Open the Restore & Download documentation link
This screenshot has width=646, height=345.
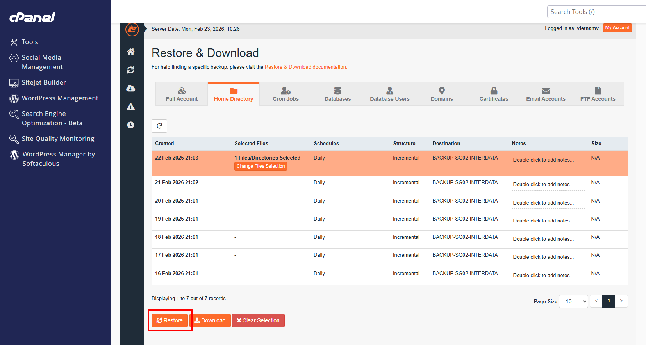(306, 67)
